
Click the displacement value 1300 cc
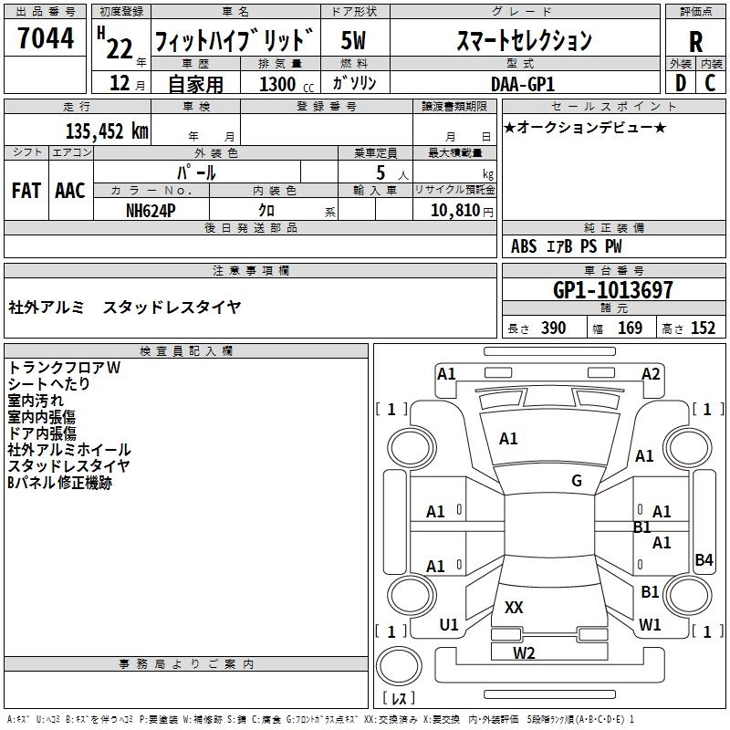pos(287,84)
